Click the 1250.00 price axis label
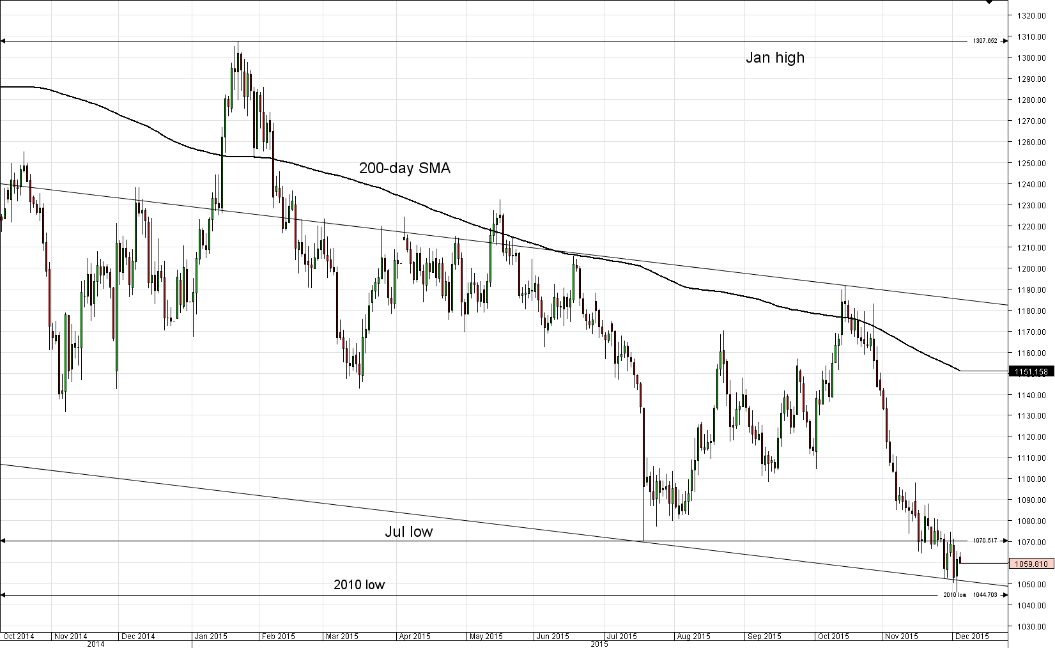This screenshot has width=1055, height=648. [x=1032, y=163]
